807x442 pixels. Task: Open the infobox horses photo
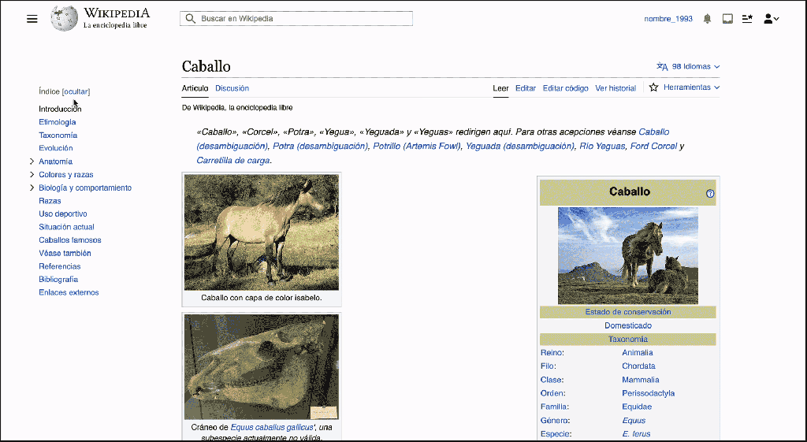click(x=628, y=256)
